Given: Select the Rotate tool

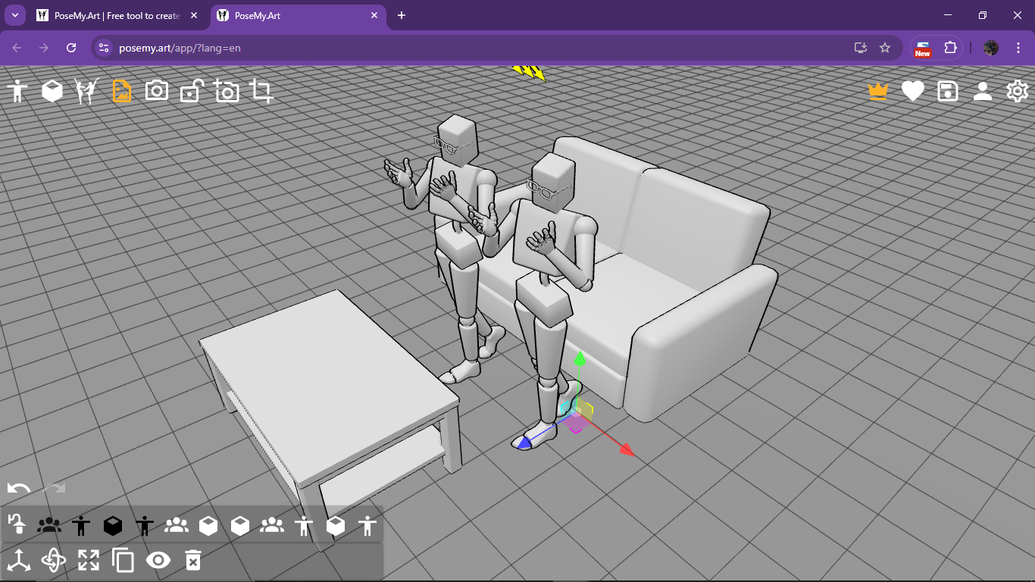Looking at the screenshot, I should (53, 560).
